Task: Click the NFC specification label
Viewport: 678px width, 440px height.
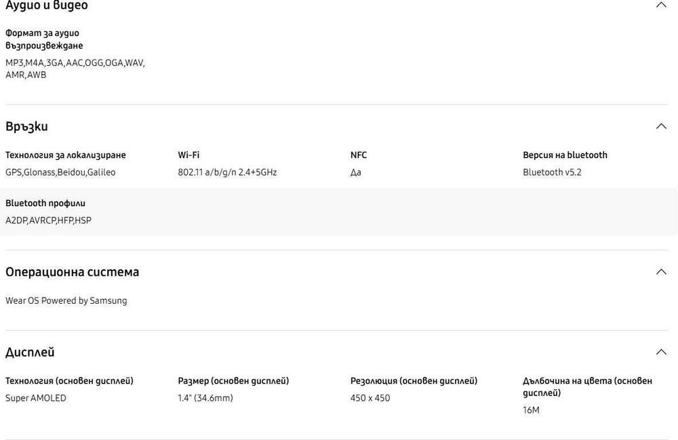Action: (359, 155)
